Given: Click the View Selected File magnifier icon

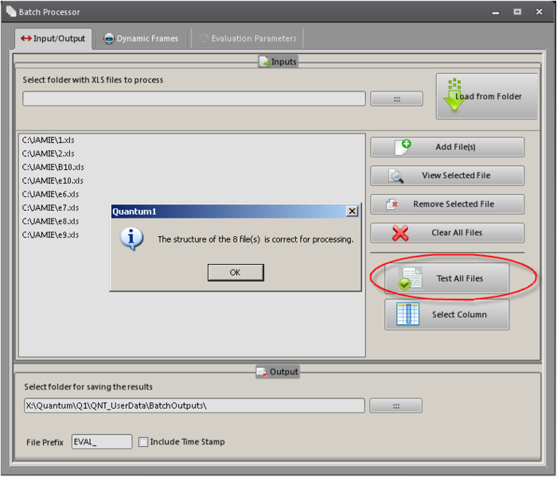Looking at the screenshot, I should pos(395,176).
